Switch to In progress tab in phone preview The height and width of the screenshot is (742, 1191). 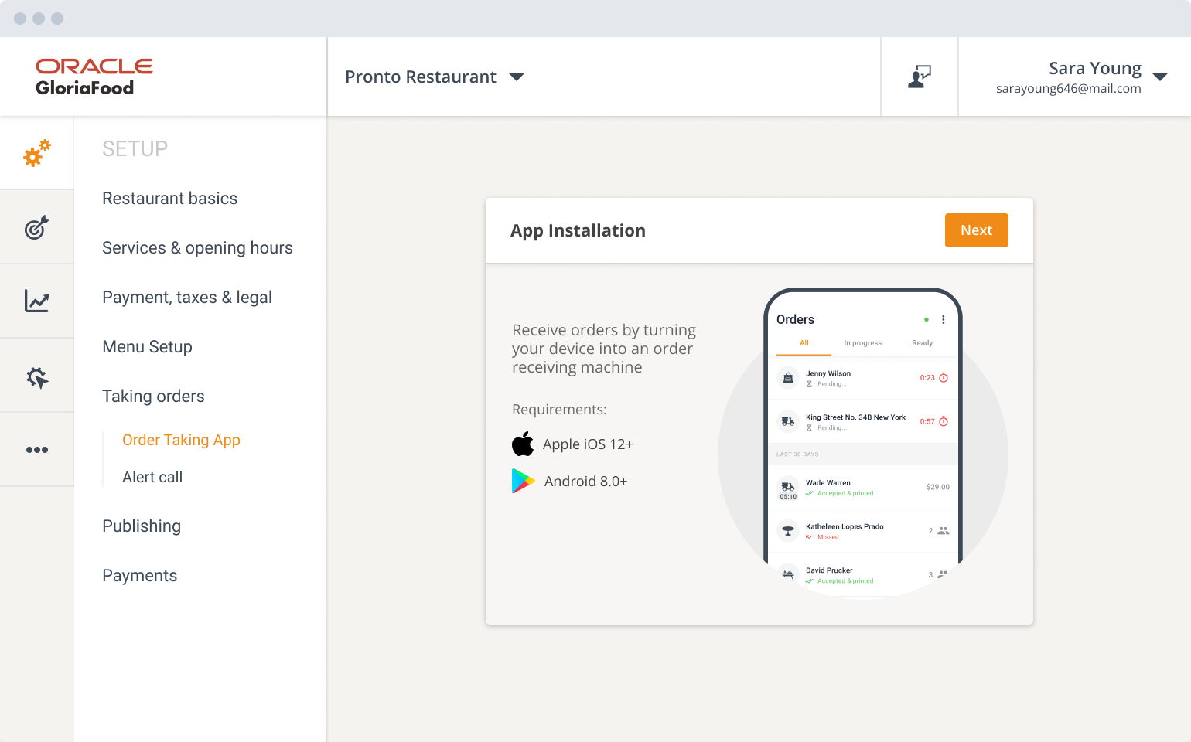[x=862, y=343]
